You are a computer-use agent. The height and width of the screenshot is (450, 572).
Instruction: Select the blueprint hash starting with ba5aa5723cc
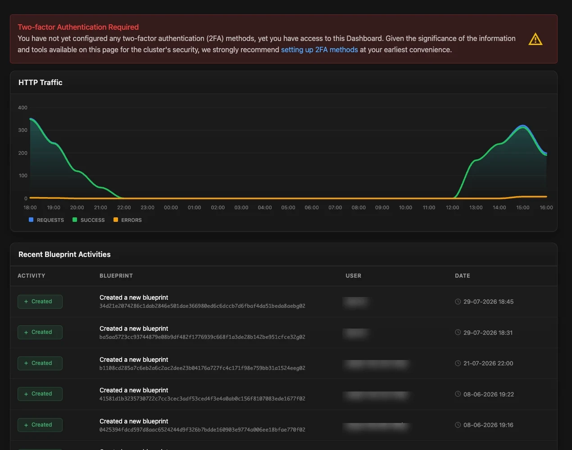coord(202,337)
